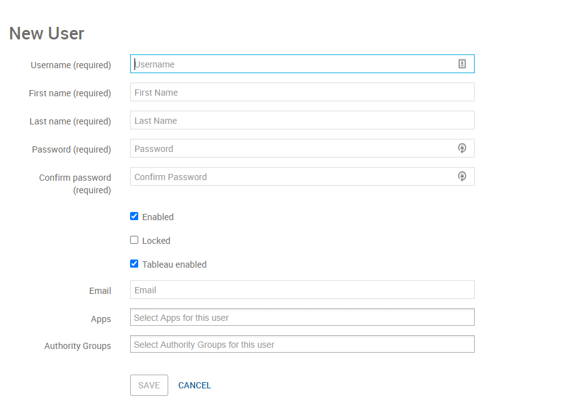This screenshot has height=419, width=571.
Task: Click the SAVE button
Action: pyautogui.click(x=149, y=385)
